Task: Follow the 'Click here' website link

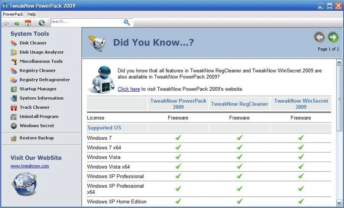Action: pyautogui.click(x=129, y=89)
